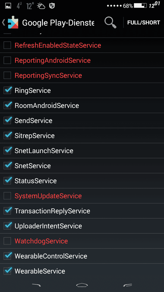Tap the magnifying glass search icon
The image size is (164, 292).
[110, 23]
